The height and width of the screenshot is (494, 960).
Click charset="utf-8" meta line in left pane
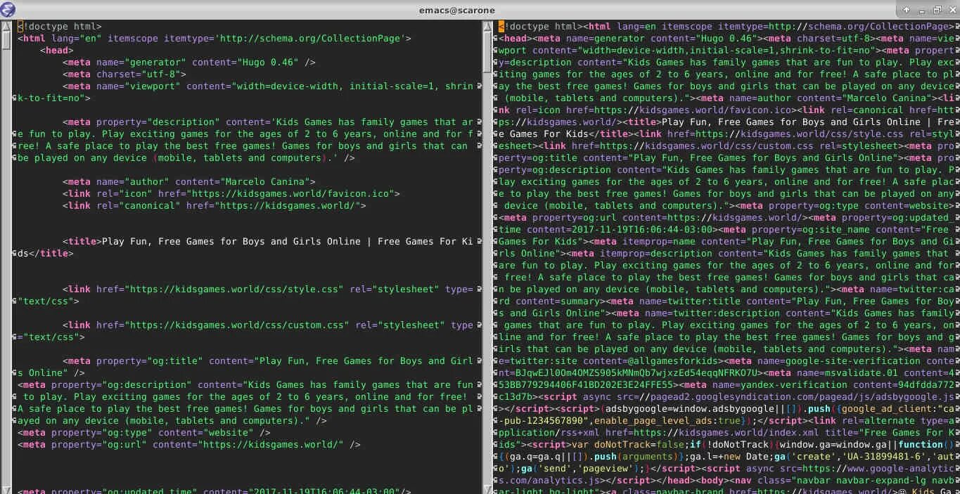124,74
